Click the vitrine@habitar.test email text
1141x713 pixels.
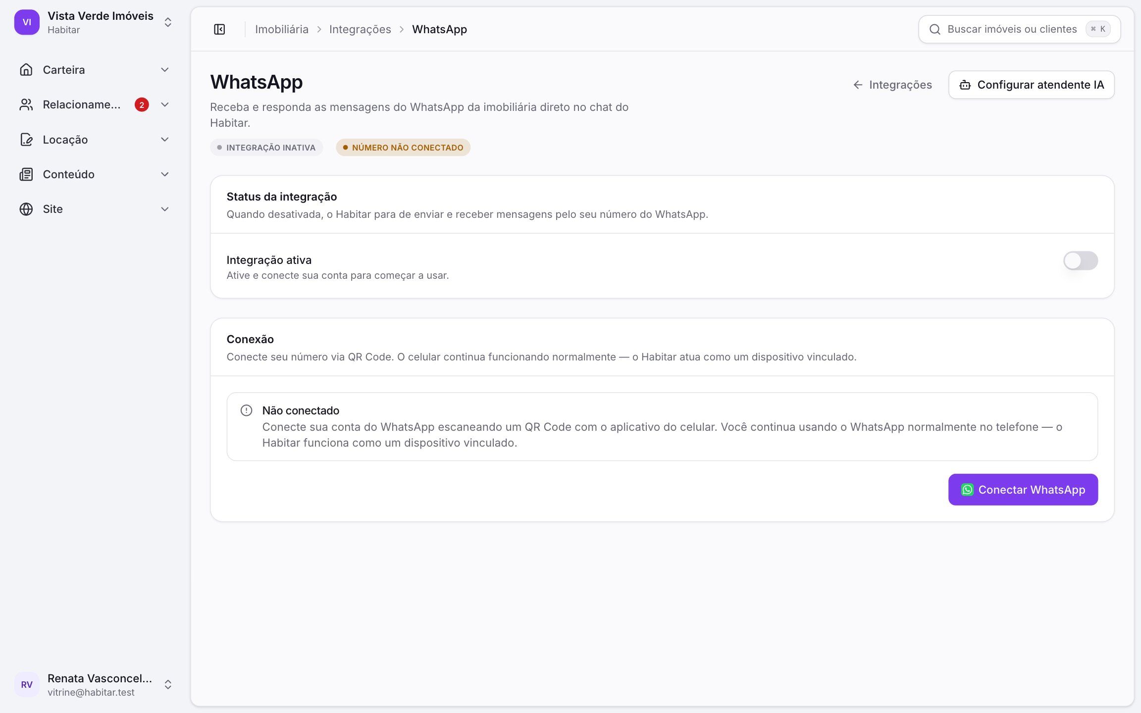coord(91,692)
